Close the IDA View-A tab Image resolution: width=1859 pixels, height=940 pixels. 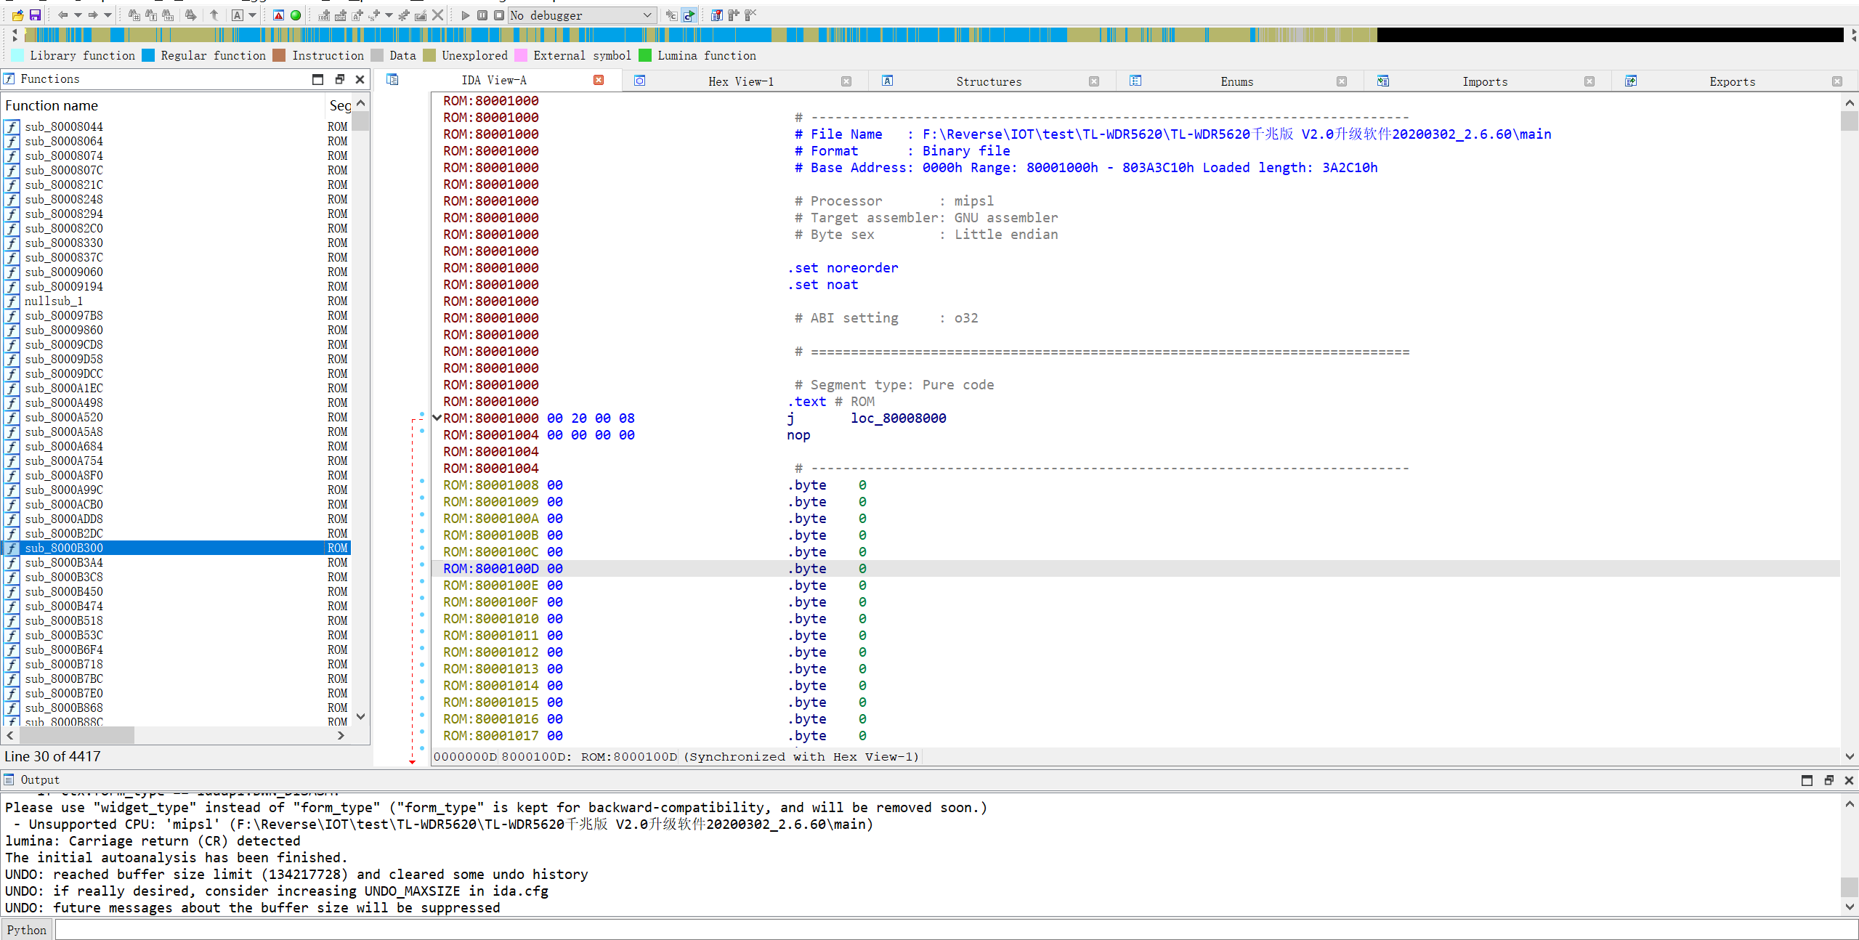pyautogui.click(x=599, y=80)
